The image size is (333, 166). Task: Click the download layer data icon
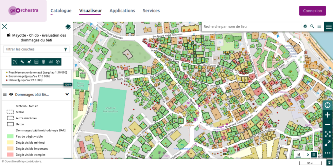click(58, 62)
